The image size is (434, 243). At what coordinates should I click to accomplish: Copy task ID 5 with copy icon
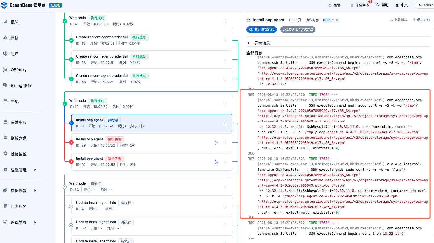click(299, 20)
